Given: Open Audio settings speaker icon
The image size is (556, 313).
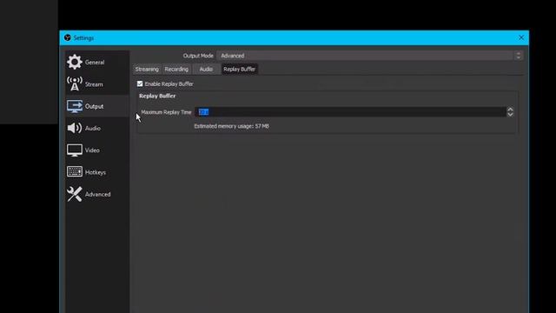Looking at the screenshot, I should click(75, 128).
